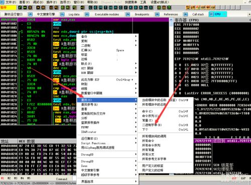This screenshot has height=185, width=251.
Task: Expand the 转到 submenu
Action: pyautogui.click(x=108, y=84)
